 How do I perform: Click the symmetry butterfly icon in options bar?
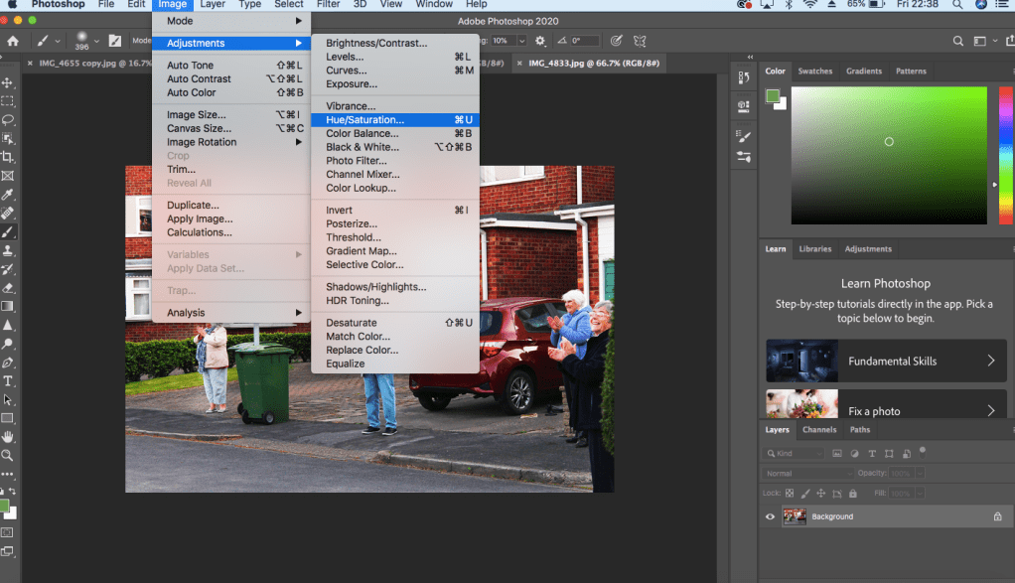point(641,41)
